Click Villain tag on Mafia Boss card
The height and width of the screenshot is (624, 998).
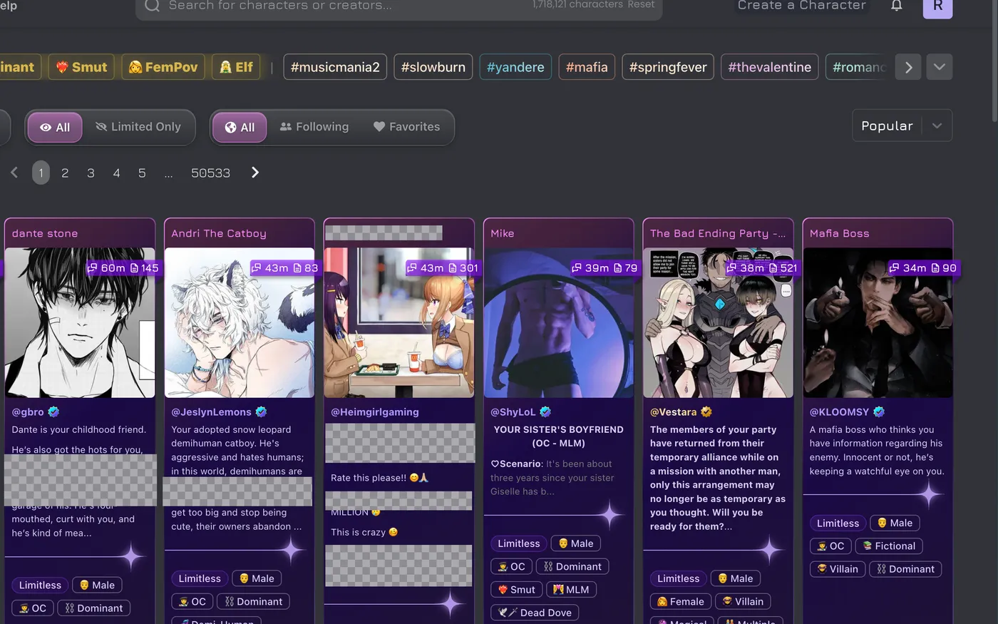838,569
